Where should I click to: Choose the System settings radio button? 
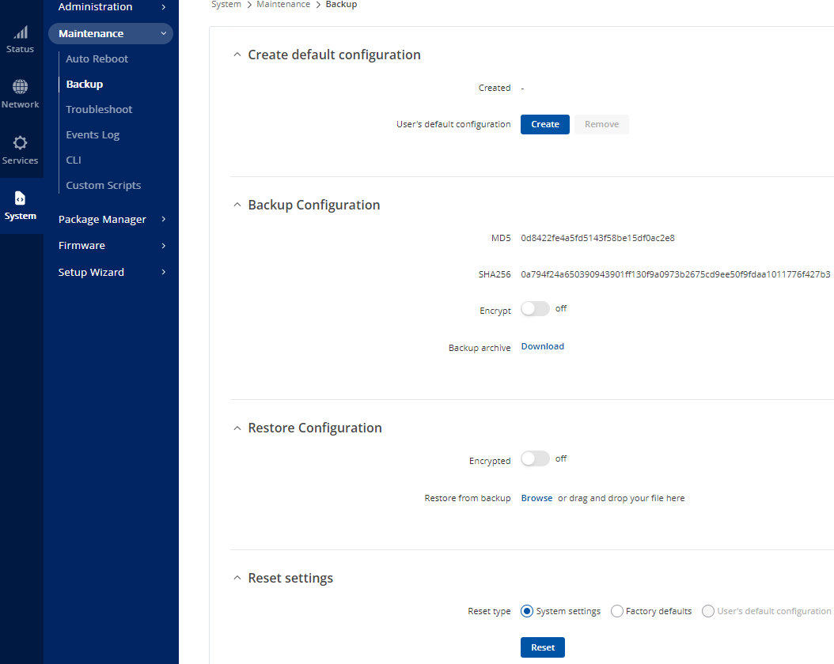click(526, 610)
